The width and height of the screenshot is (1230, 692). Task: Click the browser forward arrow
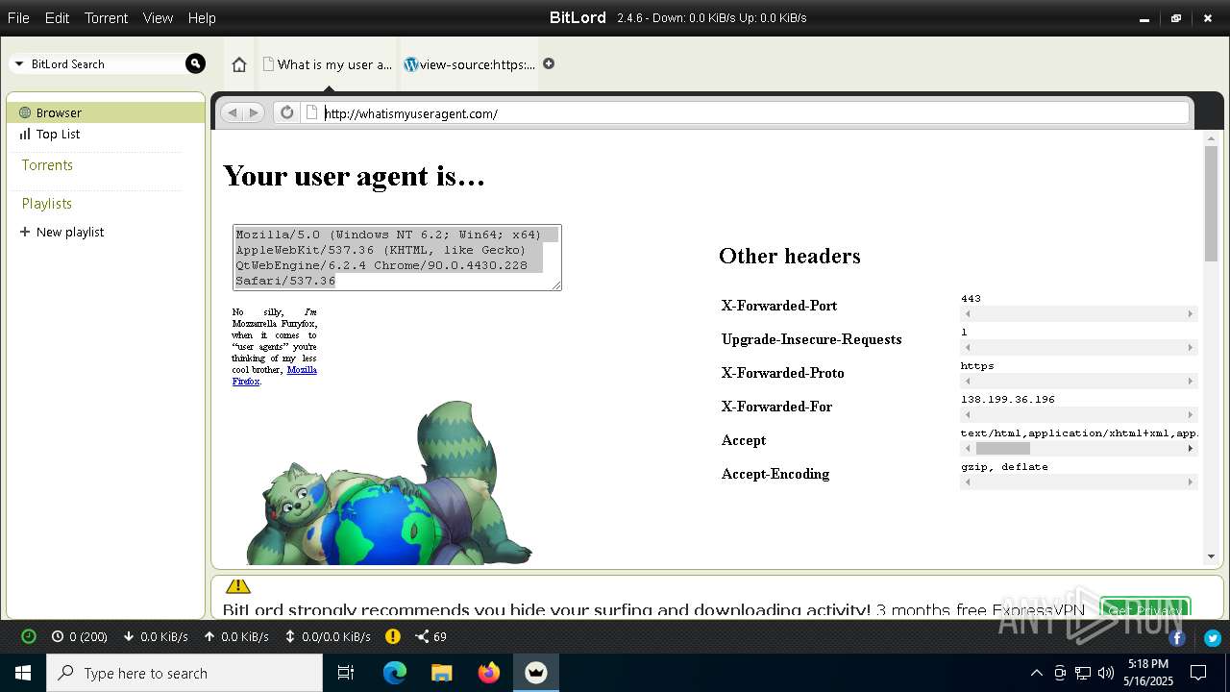(x=254, y=112)
